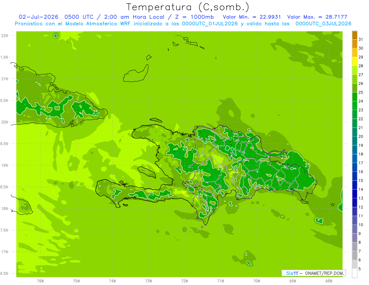Click the "75W" longitude axis label
The height and width of the screenshot is (285, 369).
click(77, 281)
